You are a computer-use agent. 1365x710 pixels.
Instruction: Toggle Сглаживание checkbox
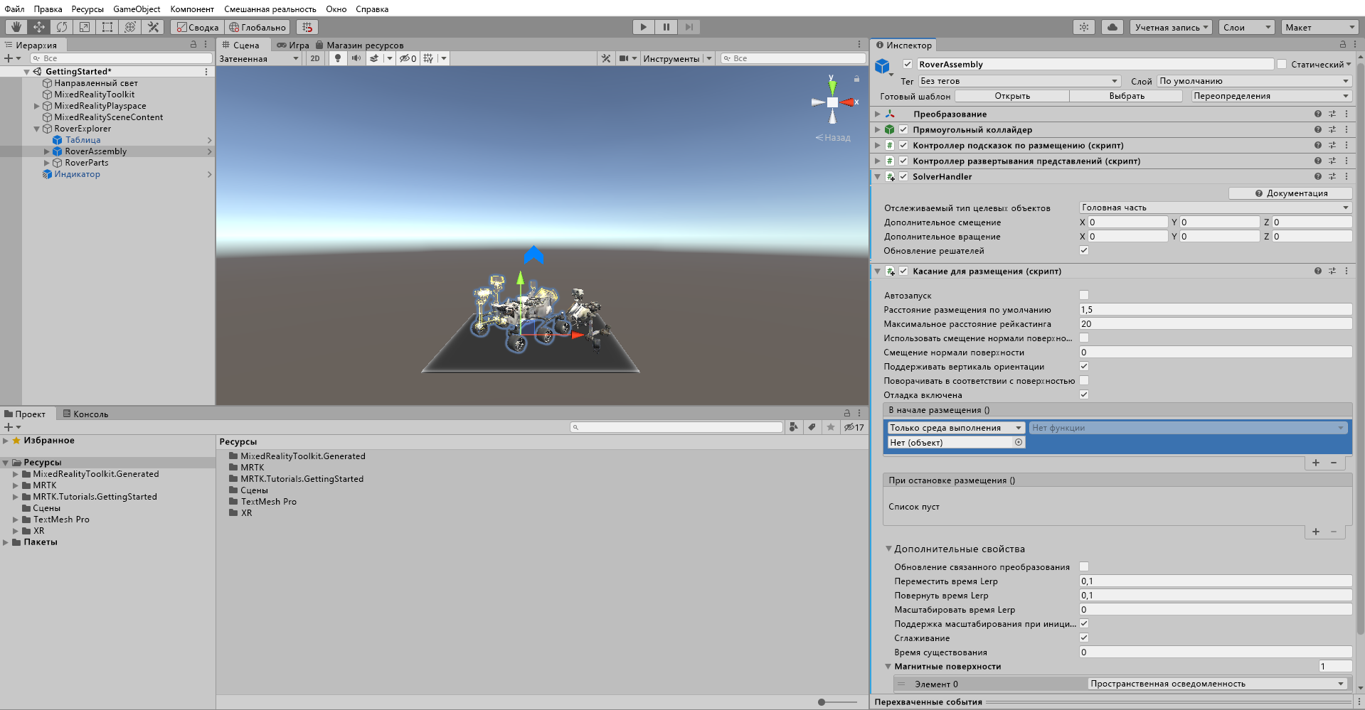[x=1084, y=638]
